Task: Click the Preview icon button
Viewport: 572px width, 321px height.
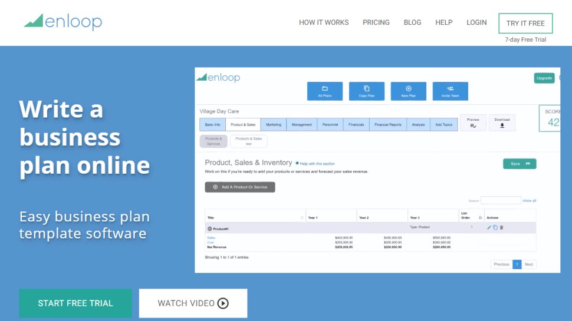Action: click(473, 123)
